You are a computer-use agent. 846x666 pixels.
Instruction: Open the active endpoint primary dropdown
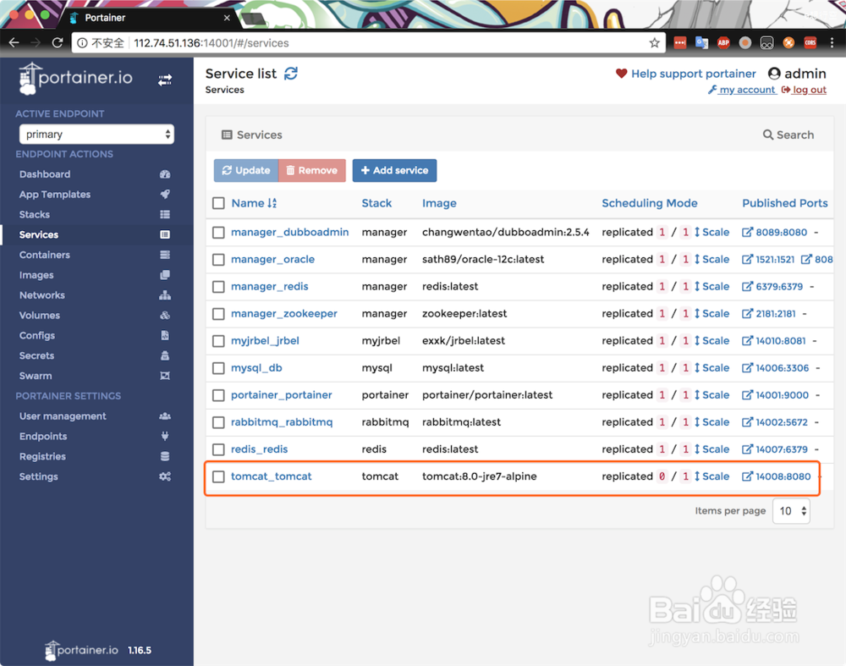click(96, 134)
